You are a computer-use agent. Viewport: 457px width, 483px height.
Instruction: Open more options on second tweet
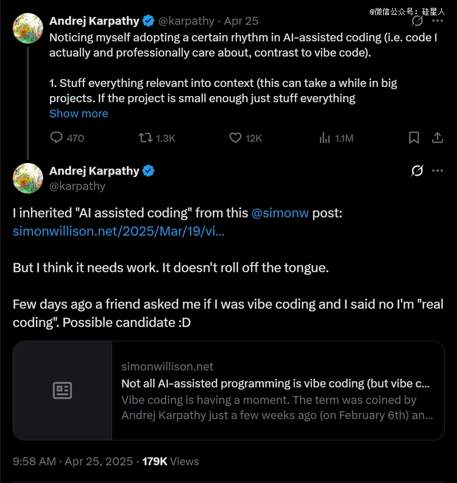(438, 170)
